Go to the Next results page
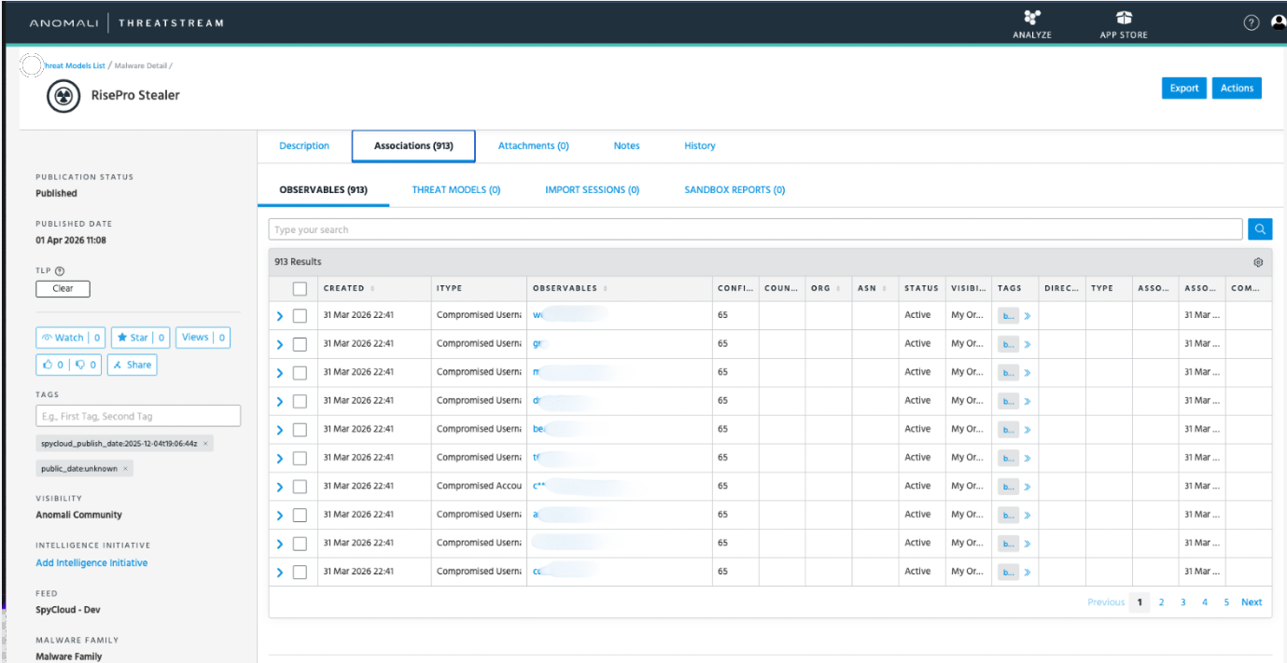Screen dimensions: 1287x663 pyautogui.click(x=1252, y=602)
